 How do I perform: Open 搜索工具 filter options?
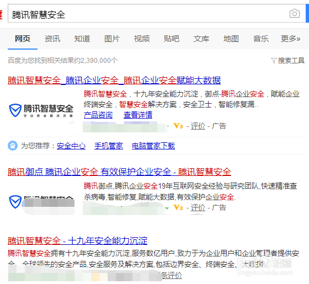291,61
